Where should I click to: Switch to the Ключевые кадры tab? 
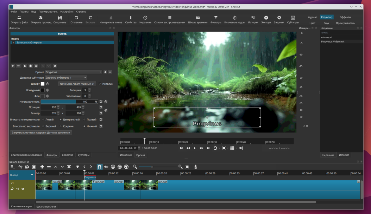[x=21, y=206]
